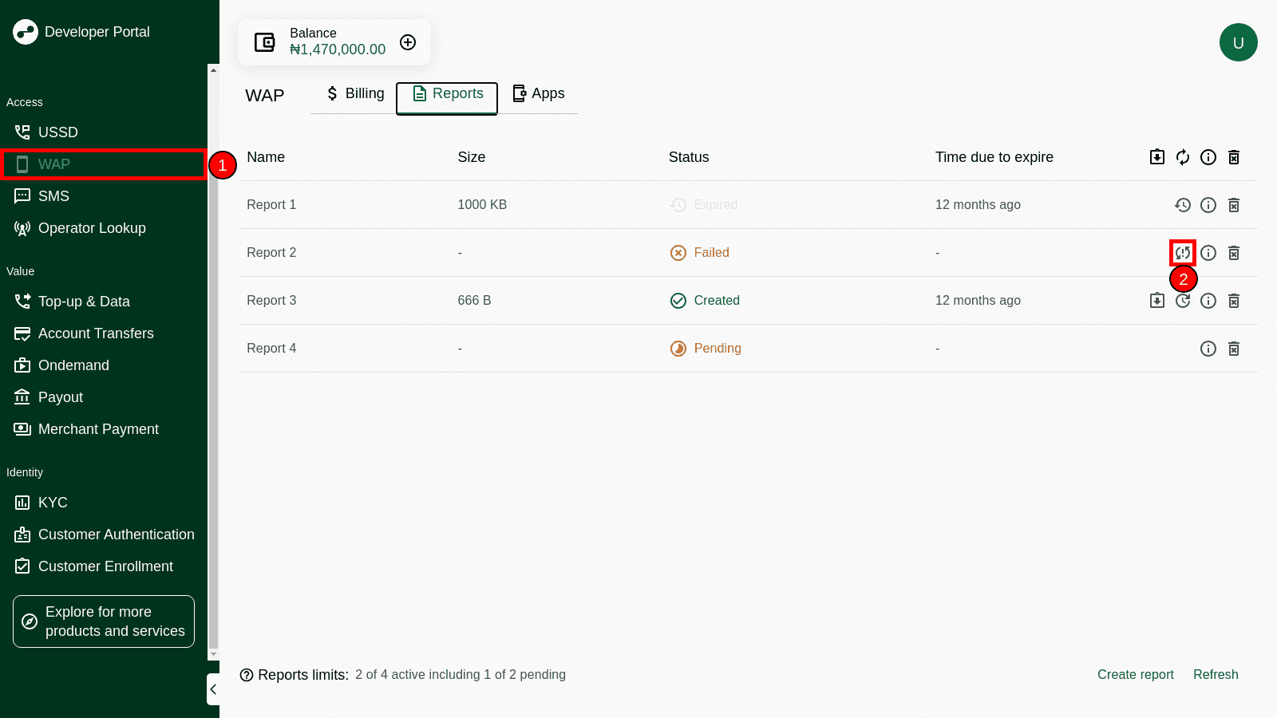Click the Create report link
1277x718 pixels.
pos(1135,675)
